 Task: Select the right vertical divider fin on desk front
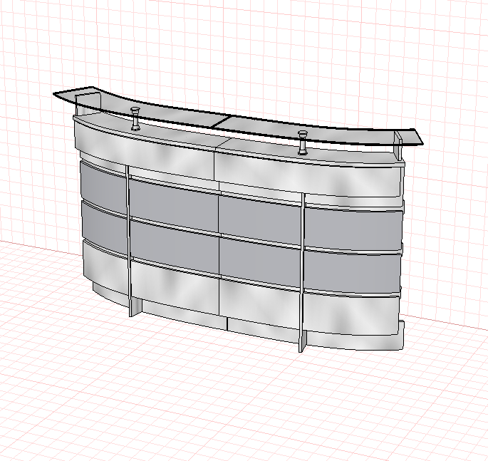pos(303,273)
